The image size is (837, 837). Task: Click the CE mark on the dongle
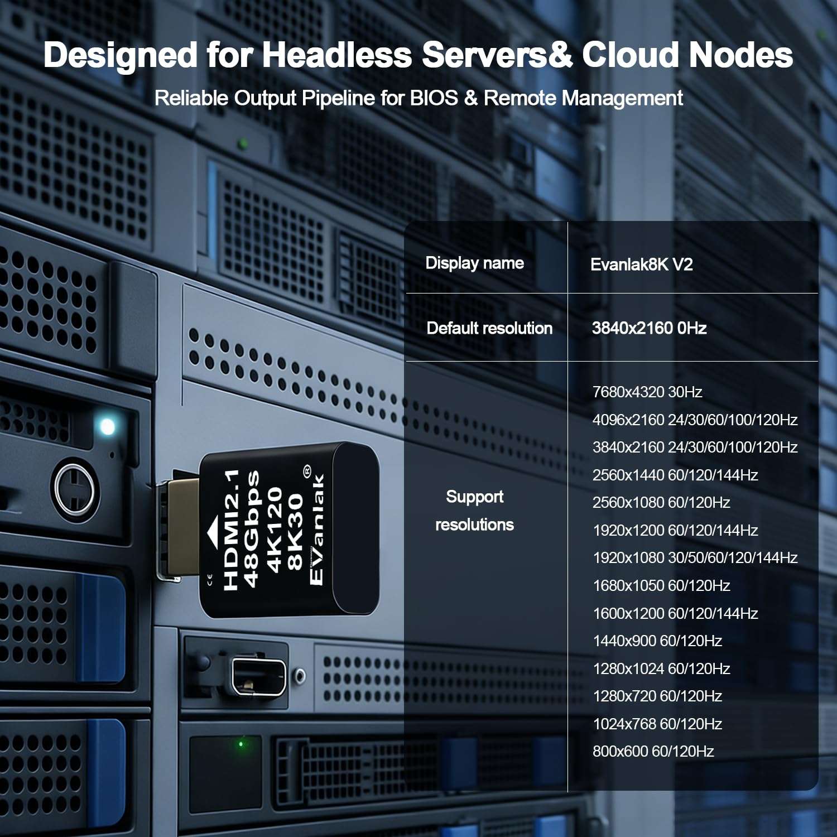(x=210, y=579)
